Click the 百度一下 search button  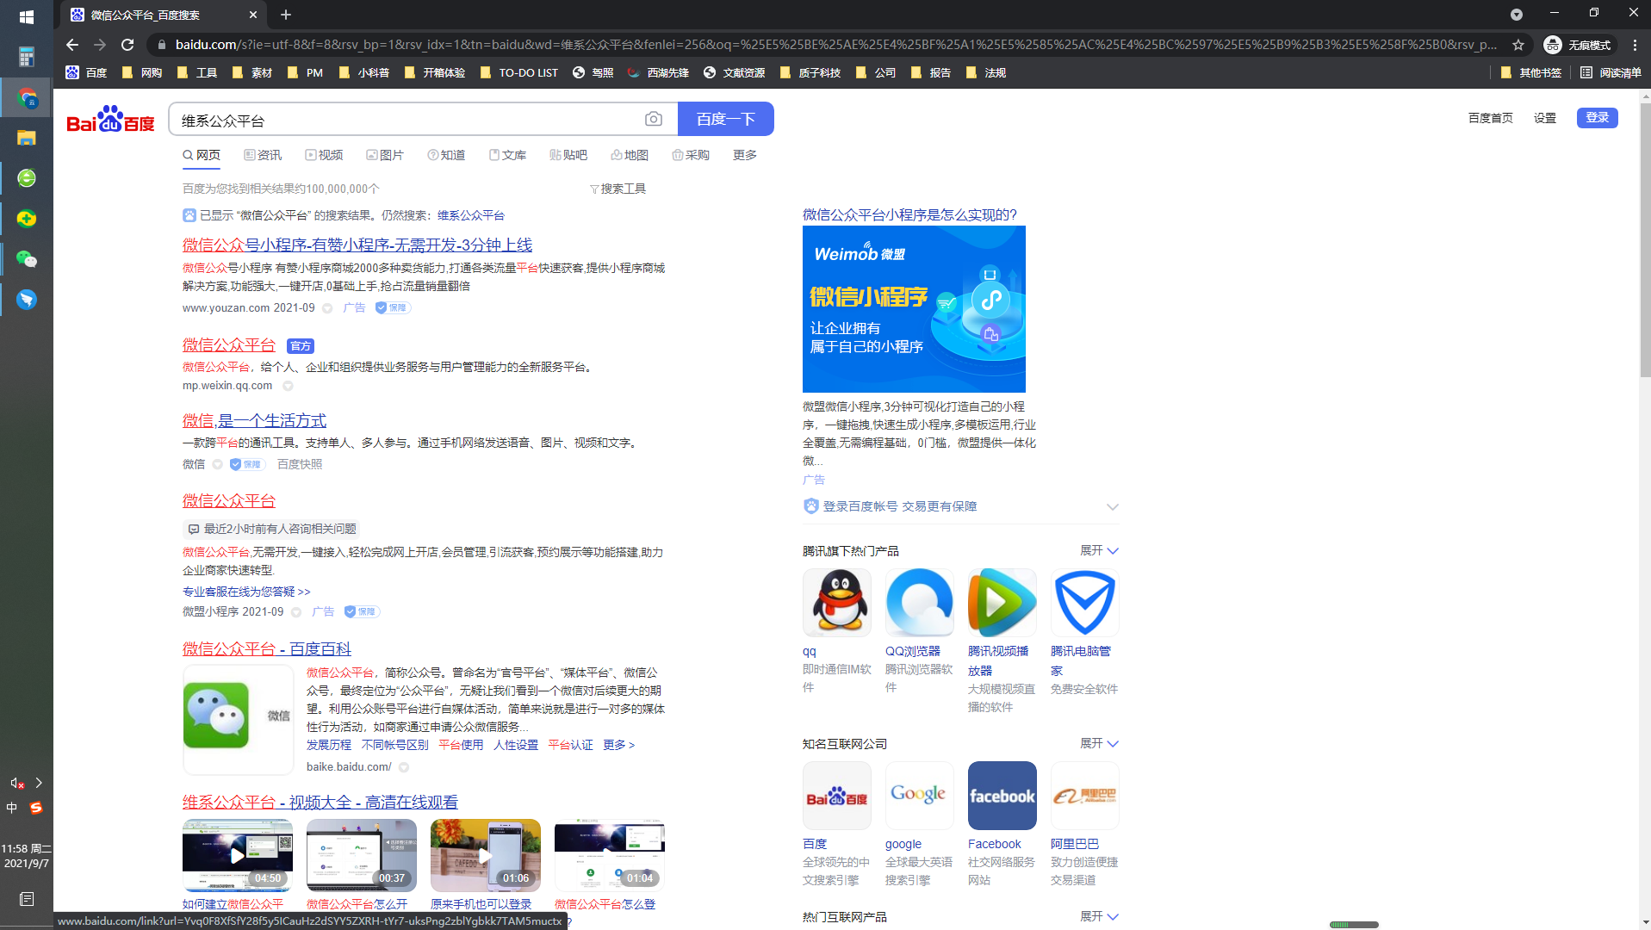pyautogui.click(x=725, y=119)
